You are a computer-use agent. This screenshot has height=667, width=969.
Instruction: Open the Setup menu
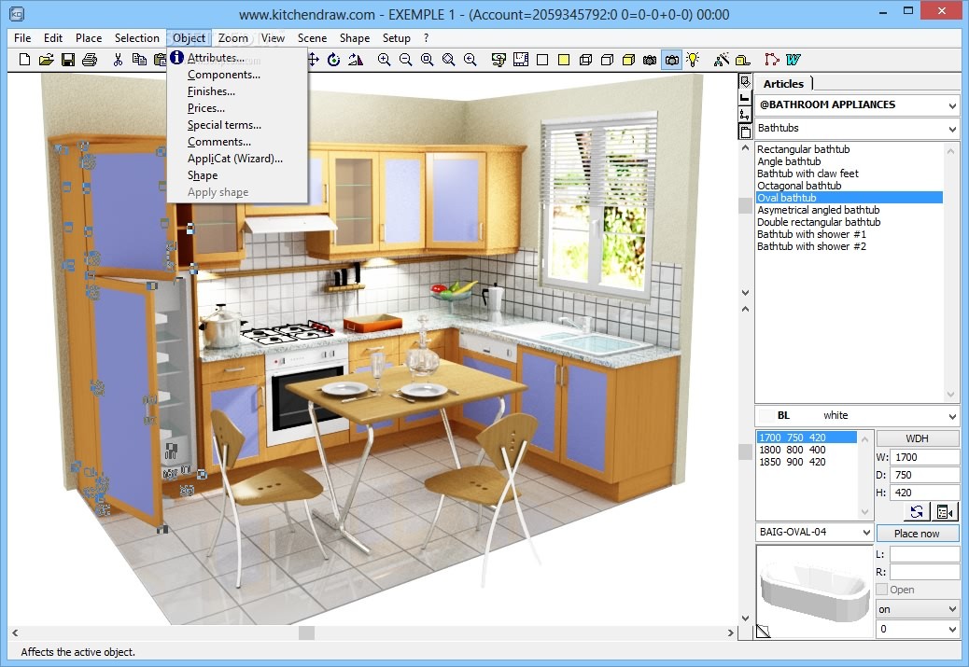pos(396,37)
